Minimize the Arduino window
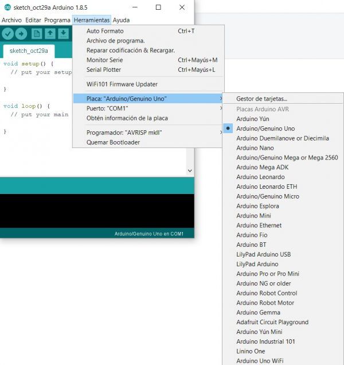The image size is (344, 365). 135,7
